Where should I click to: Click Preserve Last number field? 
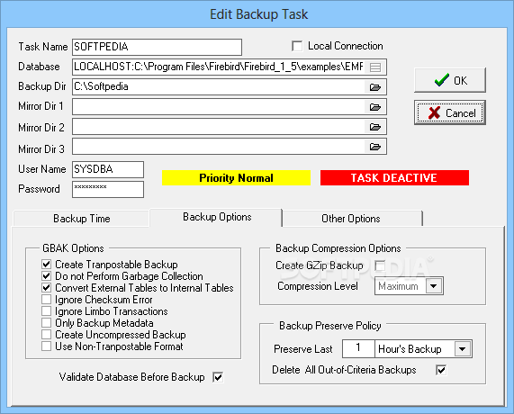(x=358, y=349)
